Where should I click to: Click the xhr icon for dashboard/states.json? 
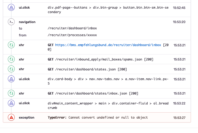tap(11, 69)
